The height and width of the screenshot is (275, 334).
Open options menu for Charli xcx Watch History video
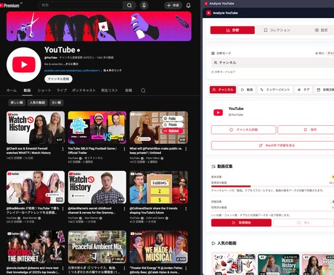(x=63, y=149)
